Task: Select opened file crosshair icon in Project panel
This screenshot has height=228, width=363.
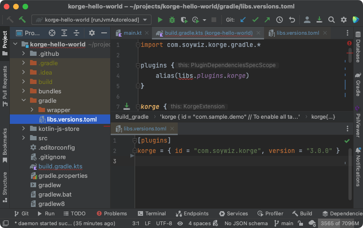Action: tap(52, 33)
